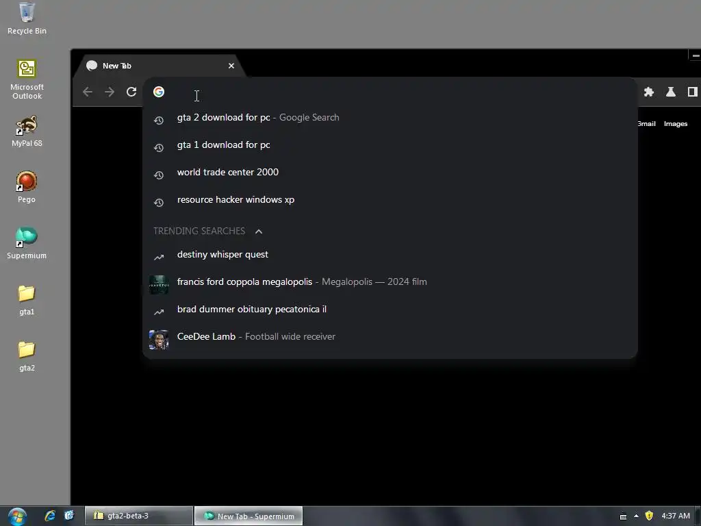Click the security shield tray icon
Viewport: 701px width, 526px height.
[x=649, y=516]
